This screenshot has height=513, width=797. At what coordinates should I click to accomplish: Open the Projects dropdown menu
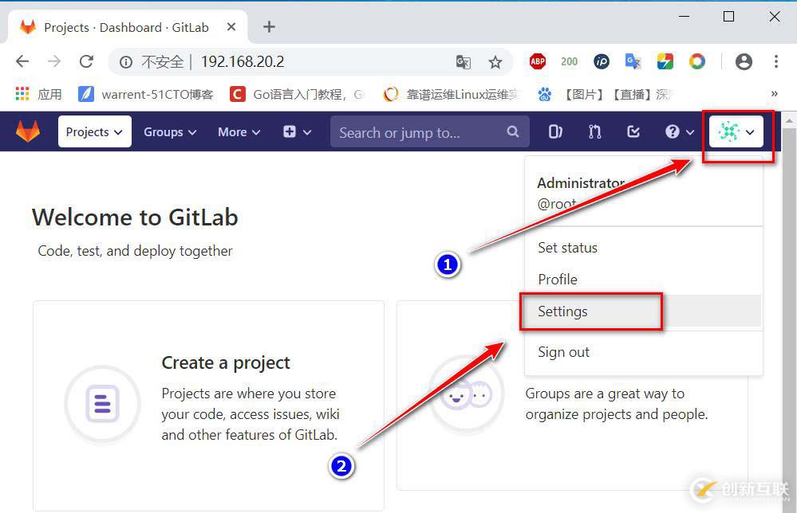[x=95, y=132]
